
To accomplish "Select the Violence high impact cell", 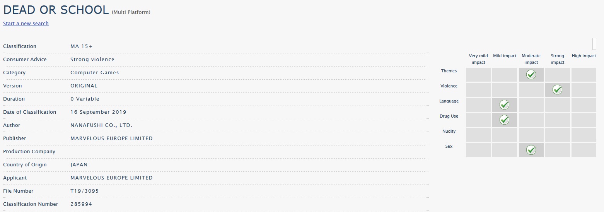I will click(584, 90).
